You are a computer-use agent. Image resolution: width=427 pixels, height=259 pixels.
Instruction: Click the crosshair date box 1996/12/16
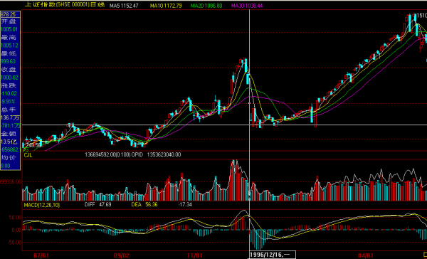click(272, 255)
